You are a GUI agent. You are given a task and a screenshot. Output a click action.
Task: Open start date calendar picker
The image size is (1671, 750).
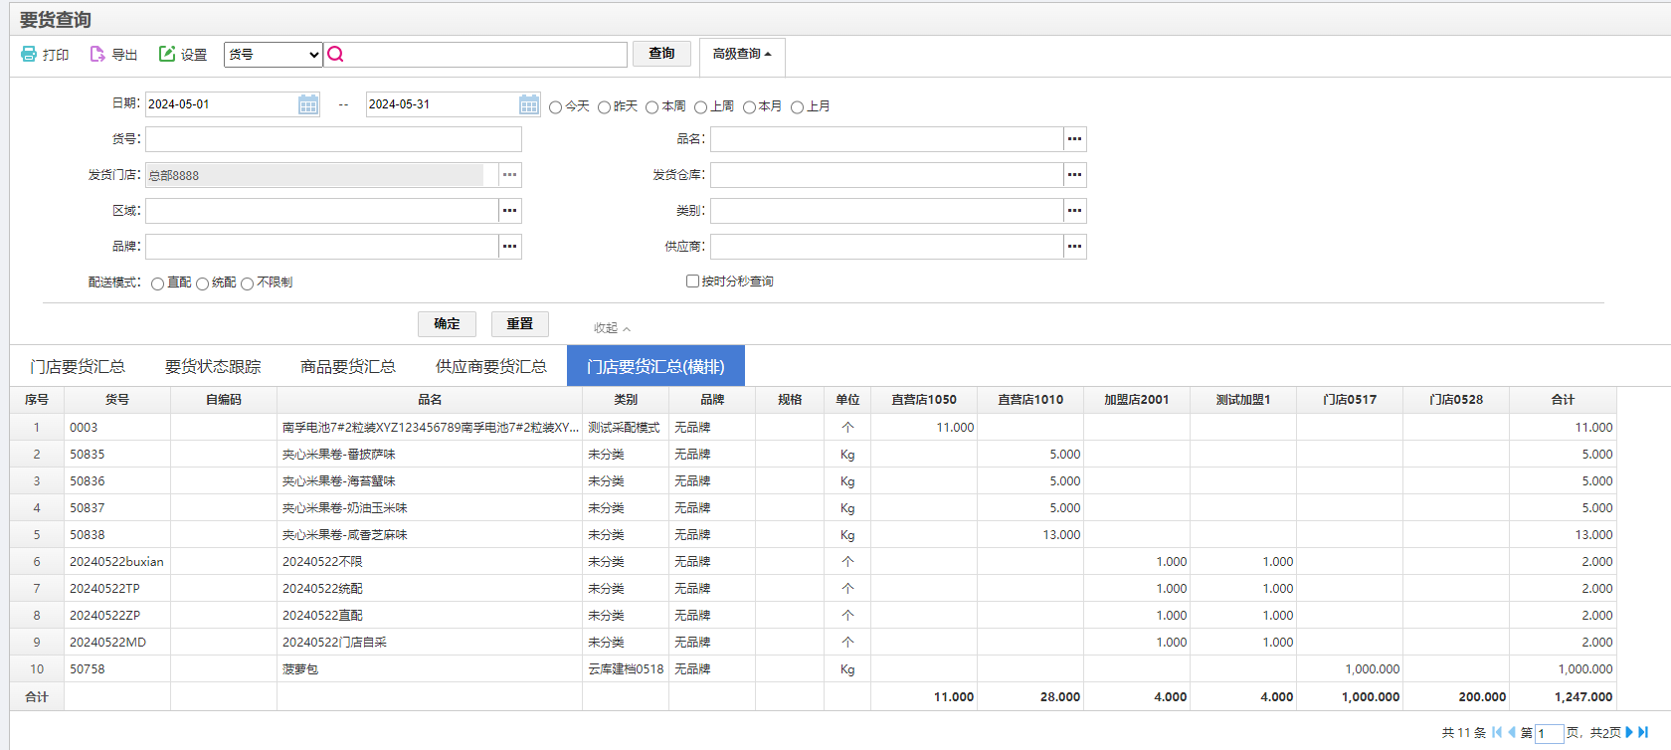coord(308,104)
